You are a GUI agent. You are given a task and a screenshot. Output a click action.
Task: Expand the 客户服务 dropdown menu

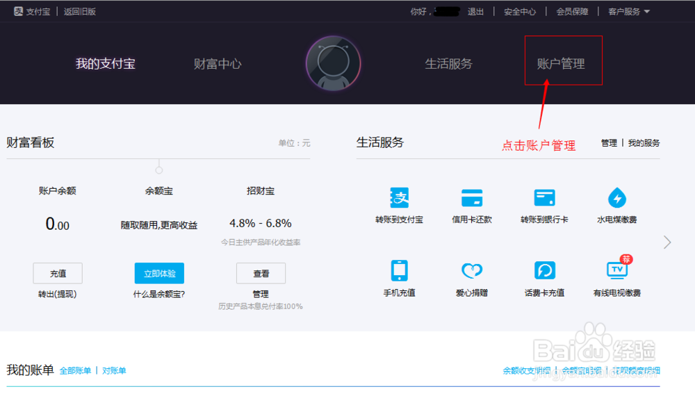tap(628, 11)
